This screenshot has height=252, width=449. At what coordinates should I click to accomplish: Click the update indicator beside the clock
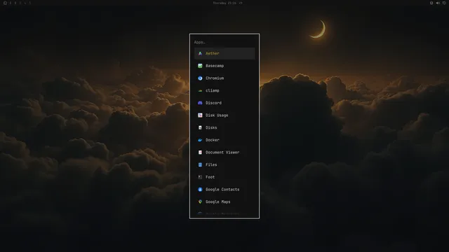click(x=241, y=3)
